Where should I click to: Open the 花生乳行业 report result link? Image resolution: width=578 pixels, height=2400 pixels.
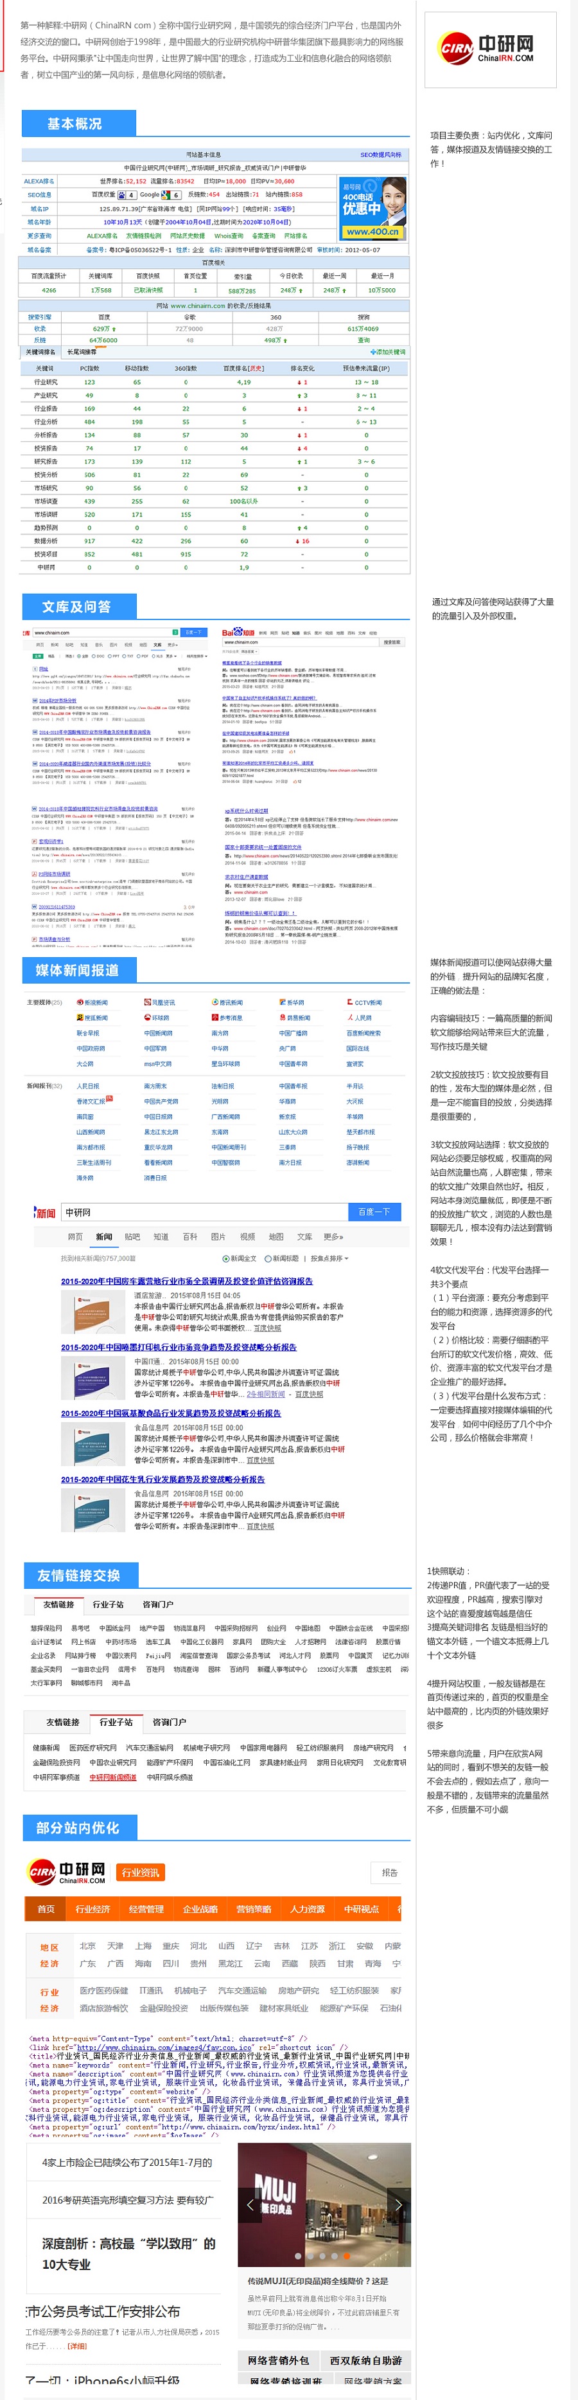tap(163, 1479)
